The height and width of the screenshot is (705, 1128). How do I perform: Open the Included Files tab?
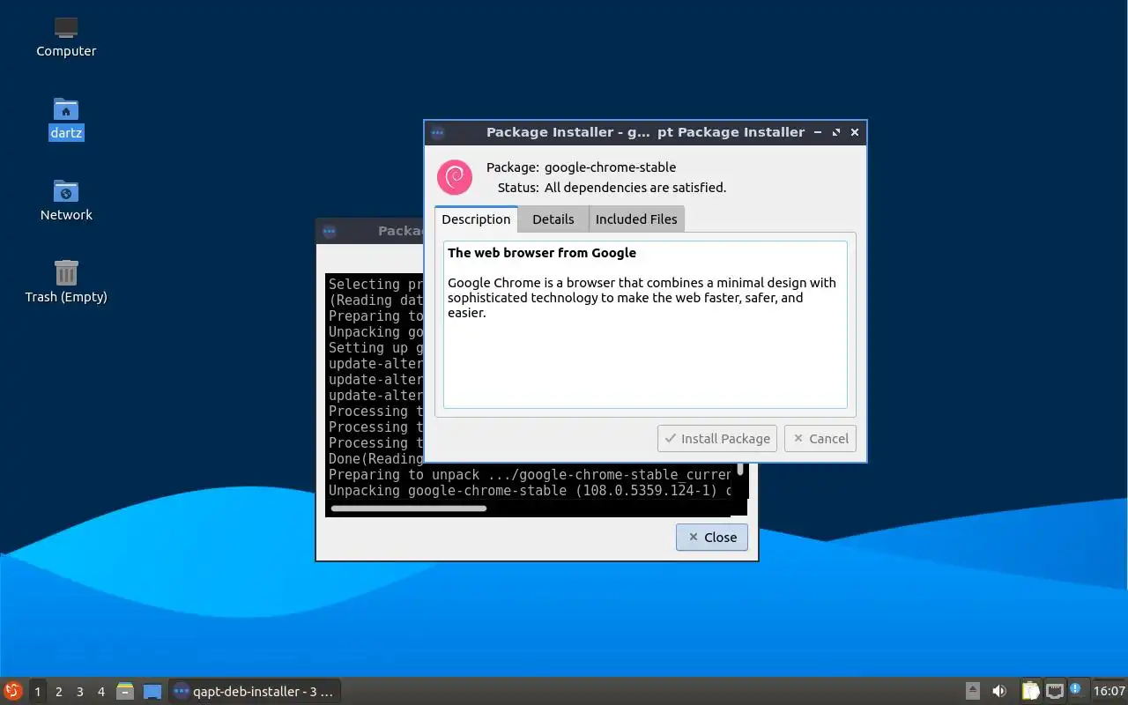[x=636, y=219]
